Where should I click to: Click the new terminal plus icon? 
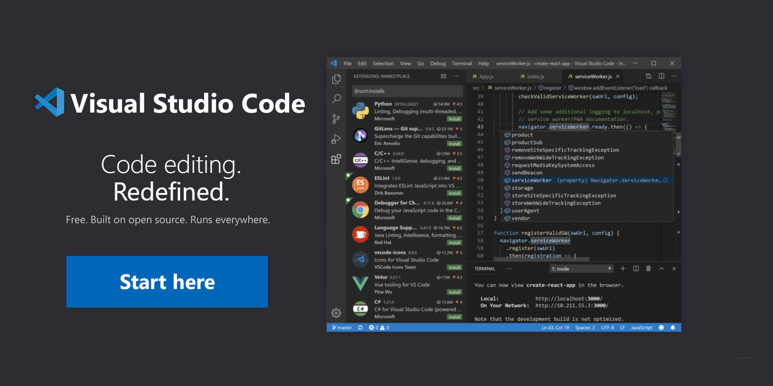[623, 268]
